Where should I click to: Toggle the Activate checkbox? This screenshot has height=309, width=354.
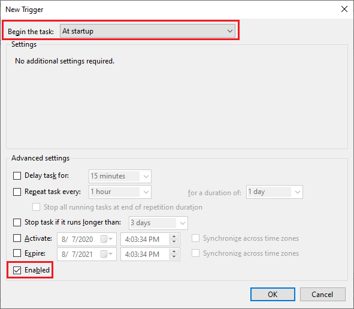[x=17, y=238]
